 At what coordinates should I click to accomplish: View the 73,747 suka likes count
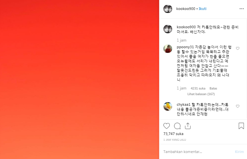[173, 134]
